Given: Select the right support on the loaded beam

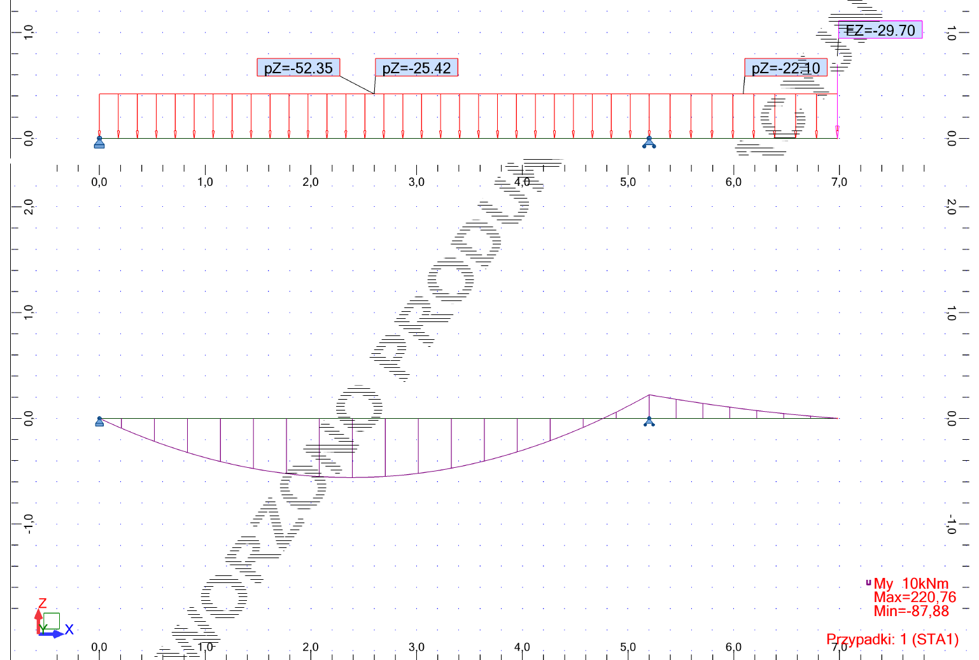Looking at the screenshot, I should (649, 143).
